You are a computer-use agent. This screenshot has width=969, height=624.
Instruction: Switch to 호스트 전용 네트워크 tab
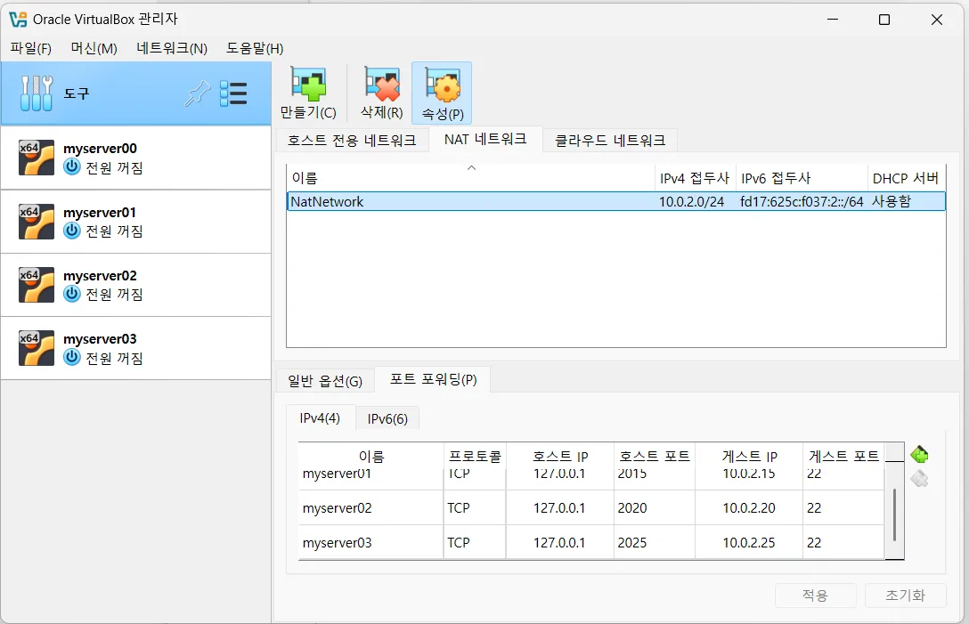[x=352, y=141]
